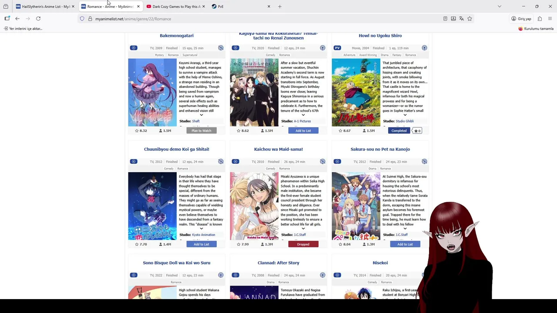This screenshot has height=313, width=557.
Task: Change the Completed status on Howl no Ugoku Shiro
Action: (x=399, y=130)
